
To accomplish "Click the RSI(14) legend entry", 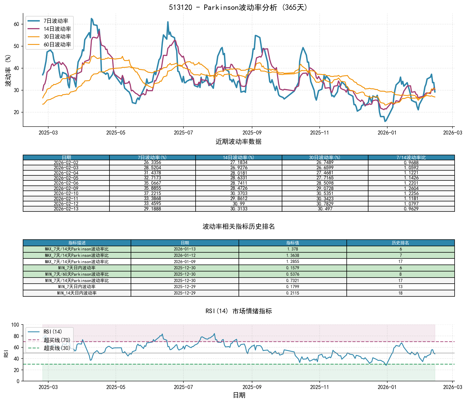I will (52, 332).
